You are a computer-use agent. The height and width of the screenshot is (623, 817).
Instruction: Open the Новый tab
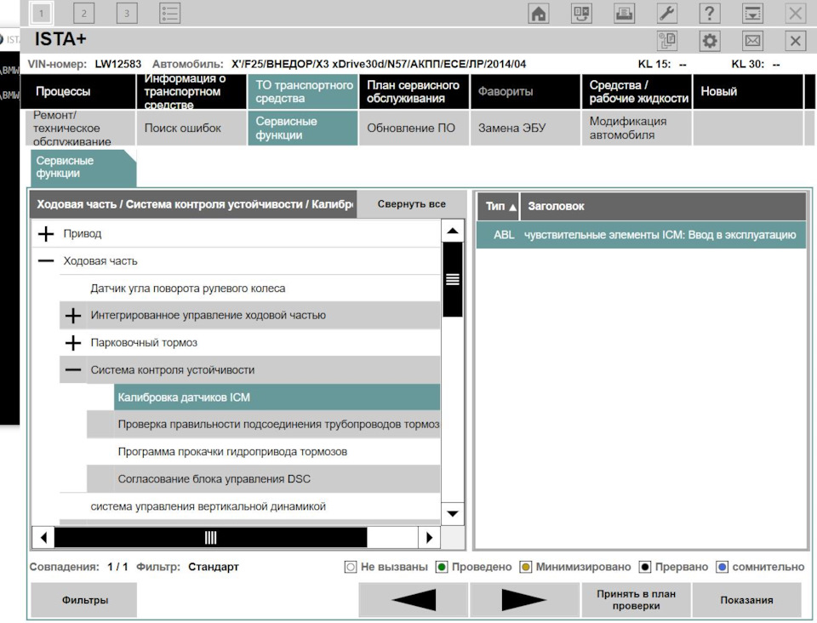coord(748,92)
